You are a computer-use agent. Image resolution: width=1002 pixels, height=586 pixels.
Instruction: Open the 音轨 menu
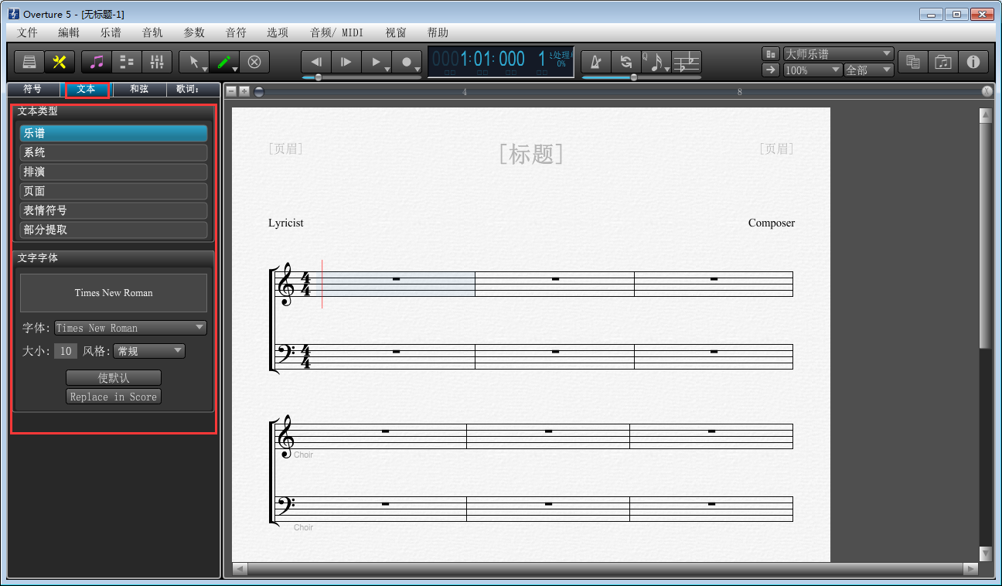tap(152, 32)
